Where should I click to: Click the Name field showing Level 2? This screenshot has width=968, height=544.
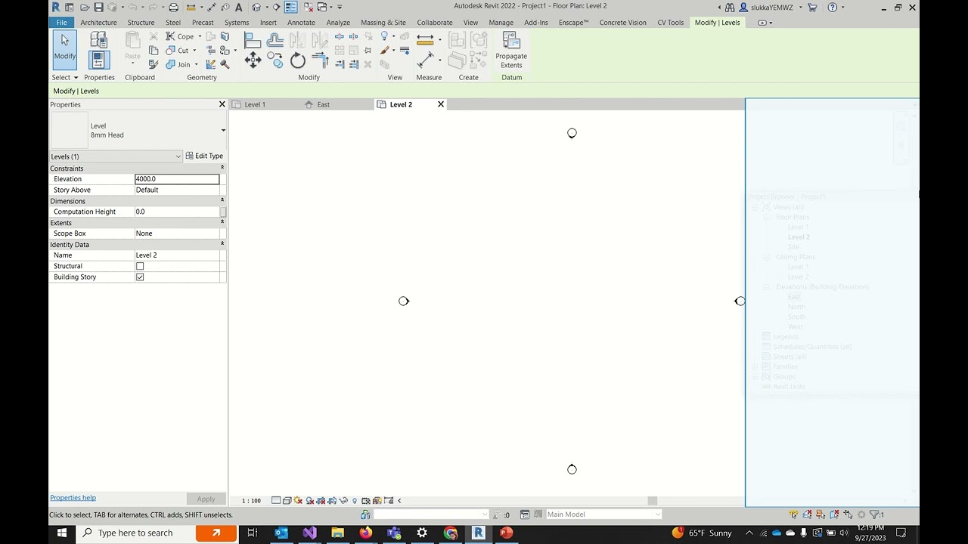tap(177, 255)
